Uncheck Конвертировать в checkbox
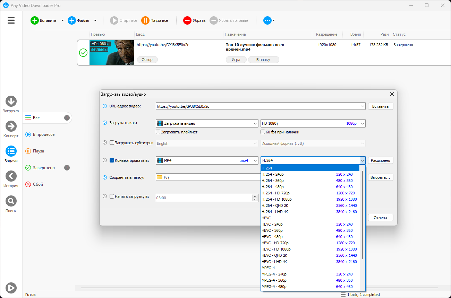The image size is (451, 298). [112, 160]
